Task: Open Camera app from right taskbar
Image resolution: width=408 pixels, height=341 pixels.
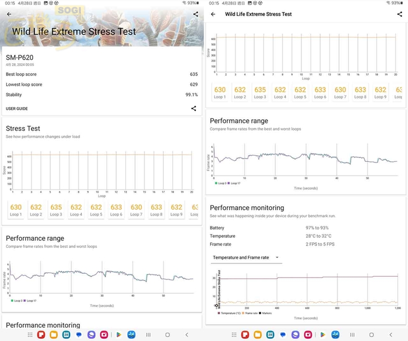Action: (308, 334)
